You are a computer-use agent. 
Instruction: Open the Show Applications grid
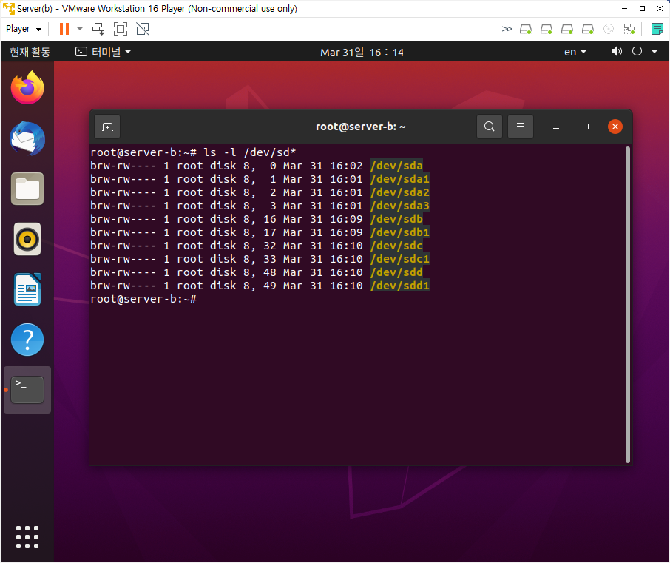pos(27,537)
